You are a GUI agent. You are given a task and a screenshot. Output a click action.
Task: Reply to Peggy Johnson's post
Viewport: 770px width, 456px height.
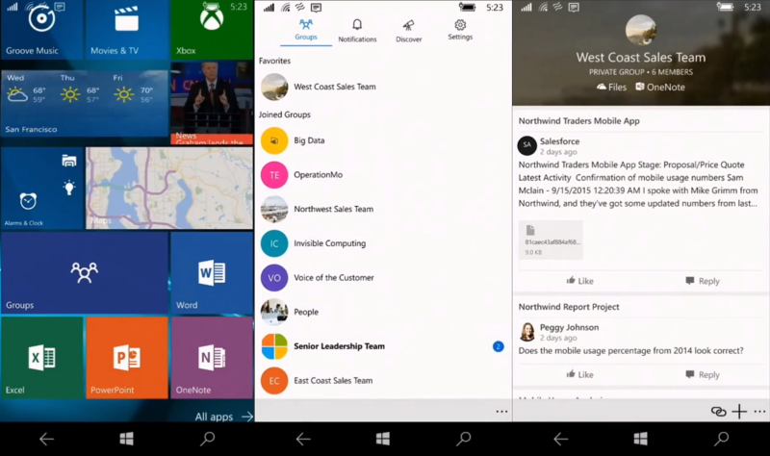(703, 374)
